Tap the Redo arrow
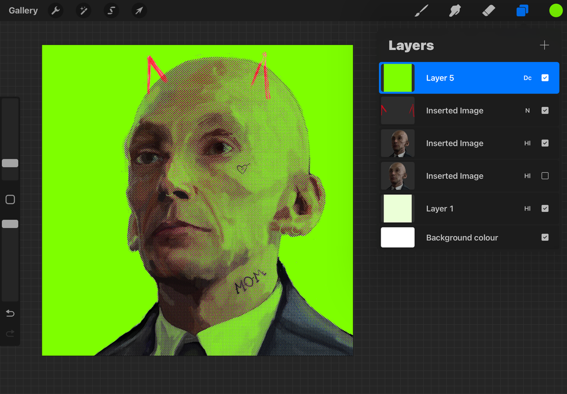 coord(10,333)
